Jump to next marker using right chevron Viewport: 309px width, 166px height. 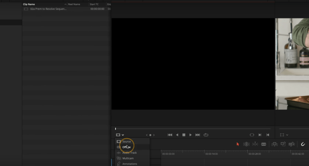coord(154,135)
